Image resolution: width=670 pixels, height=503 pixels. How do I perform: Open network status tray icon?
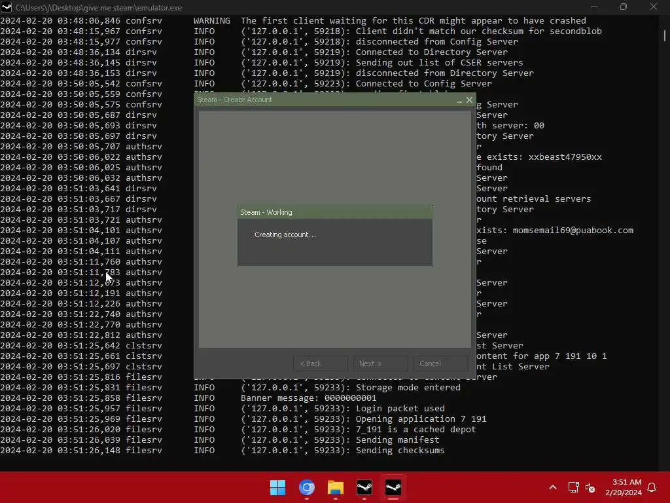click(573, 487)
